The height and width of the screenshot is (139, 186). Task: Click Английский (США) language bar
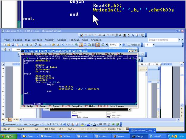tap(142, 130)
